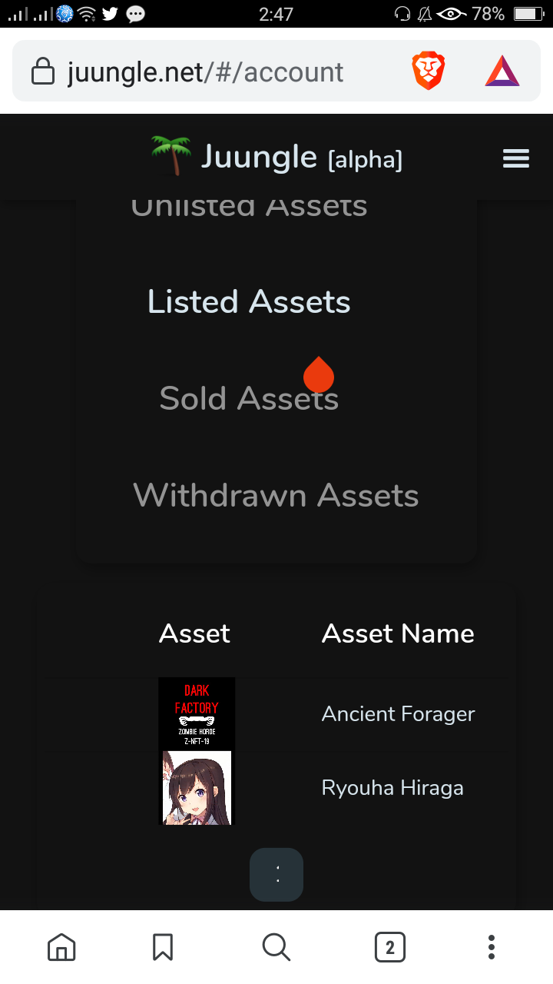Open the tab switcher showing 2 tabs
The height and width of the screenshot is (984, 553).
[x=390, y=947]
